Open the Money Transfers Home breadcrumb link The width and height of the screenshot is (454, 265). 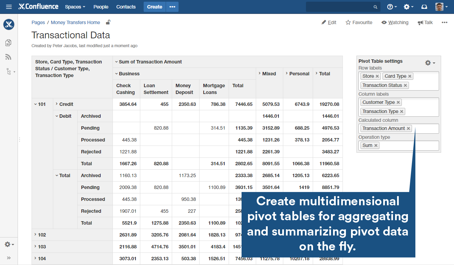click(x=75, y=22)
